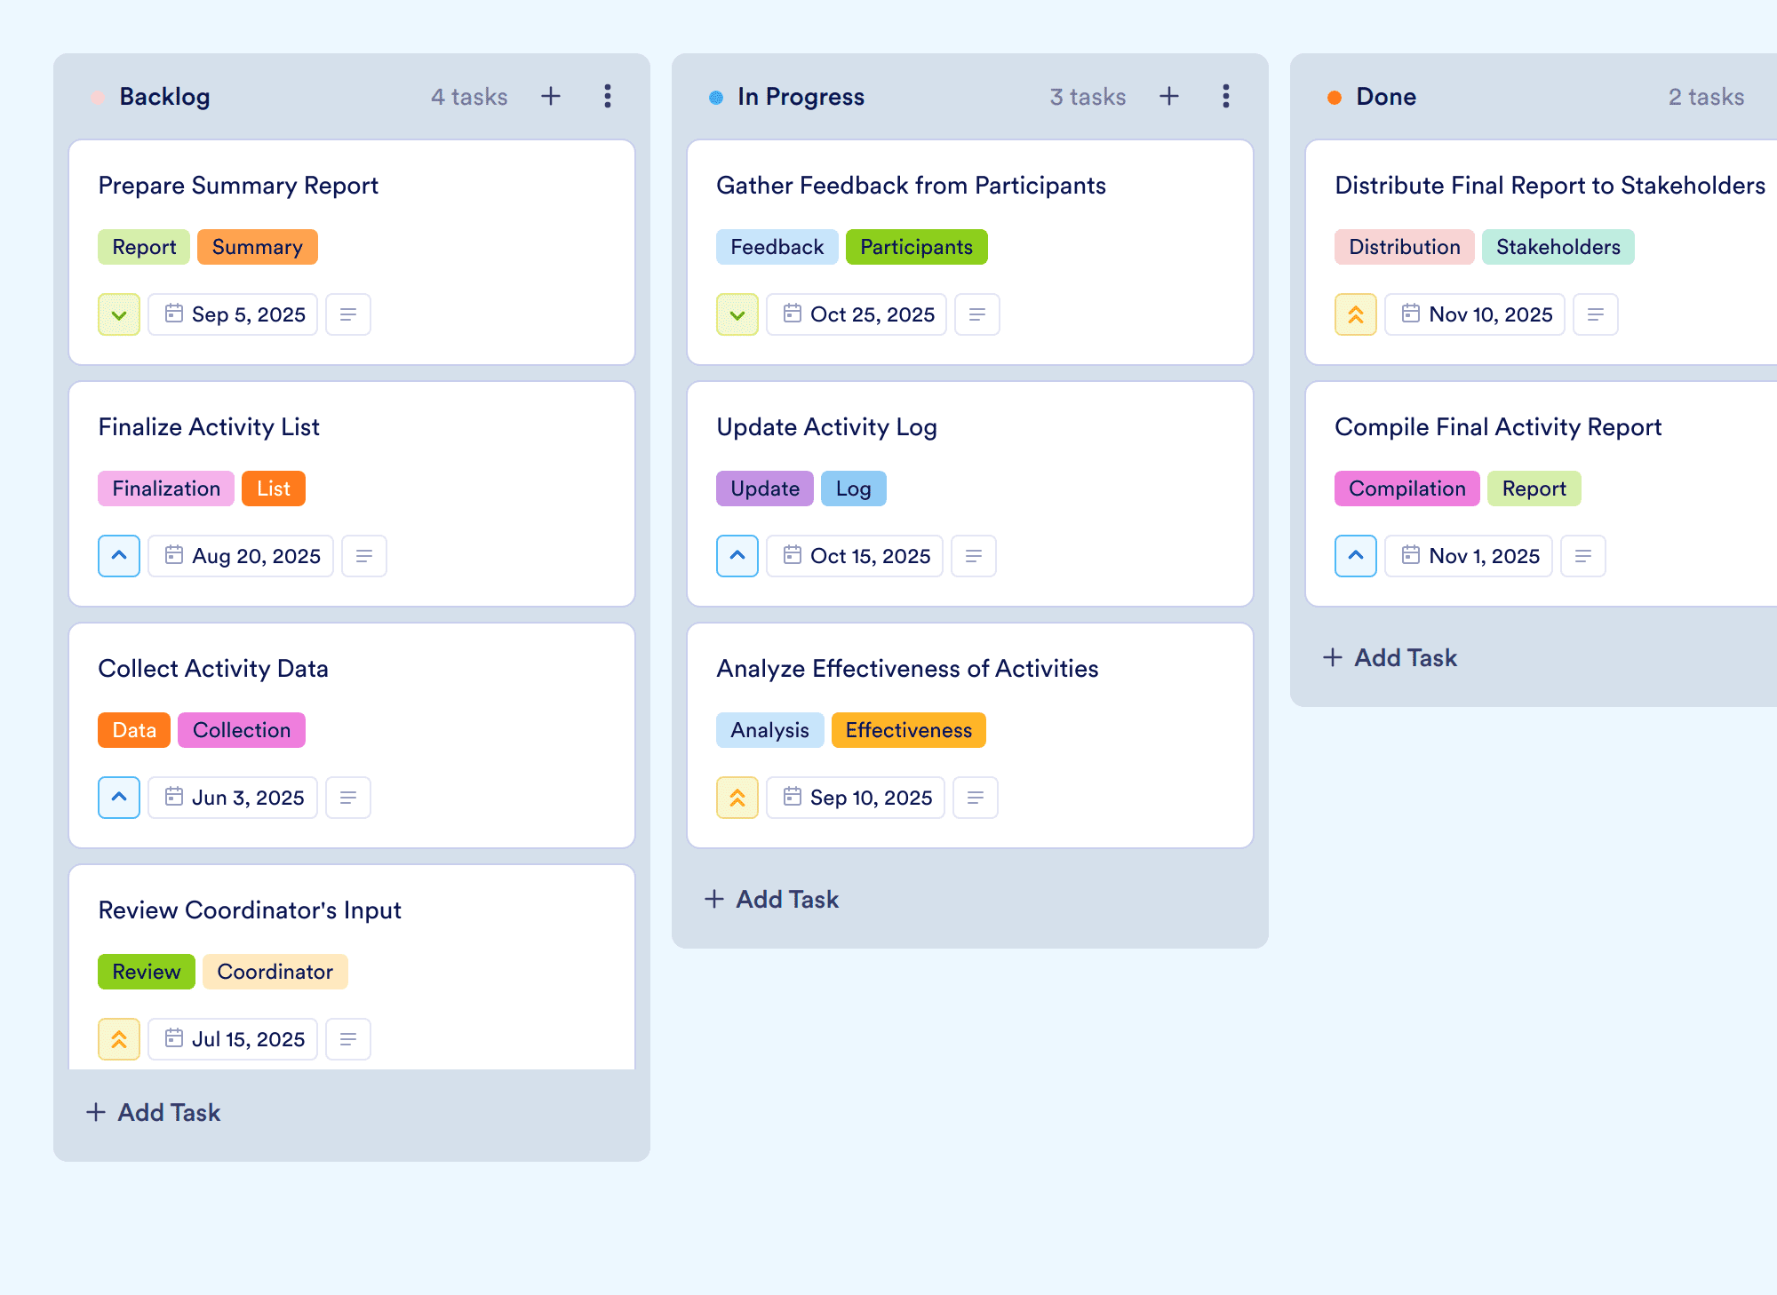Click plus icon in Backlog header

pos(551,96)
